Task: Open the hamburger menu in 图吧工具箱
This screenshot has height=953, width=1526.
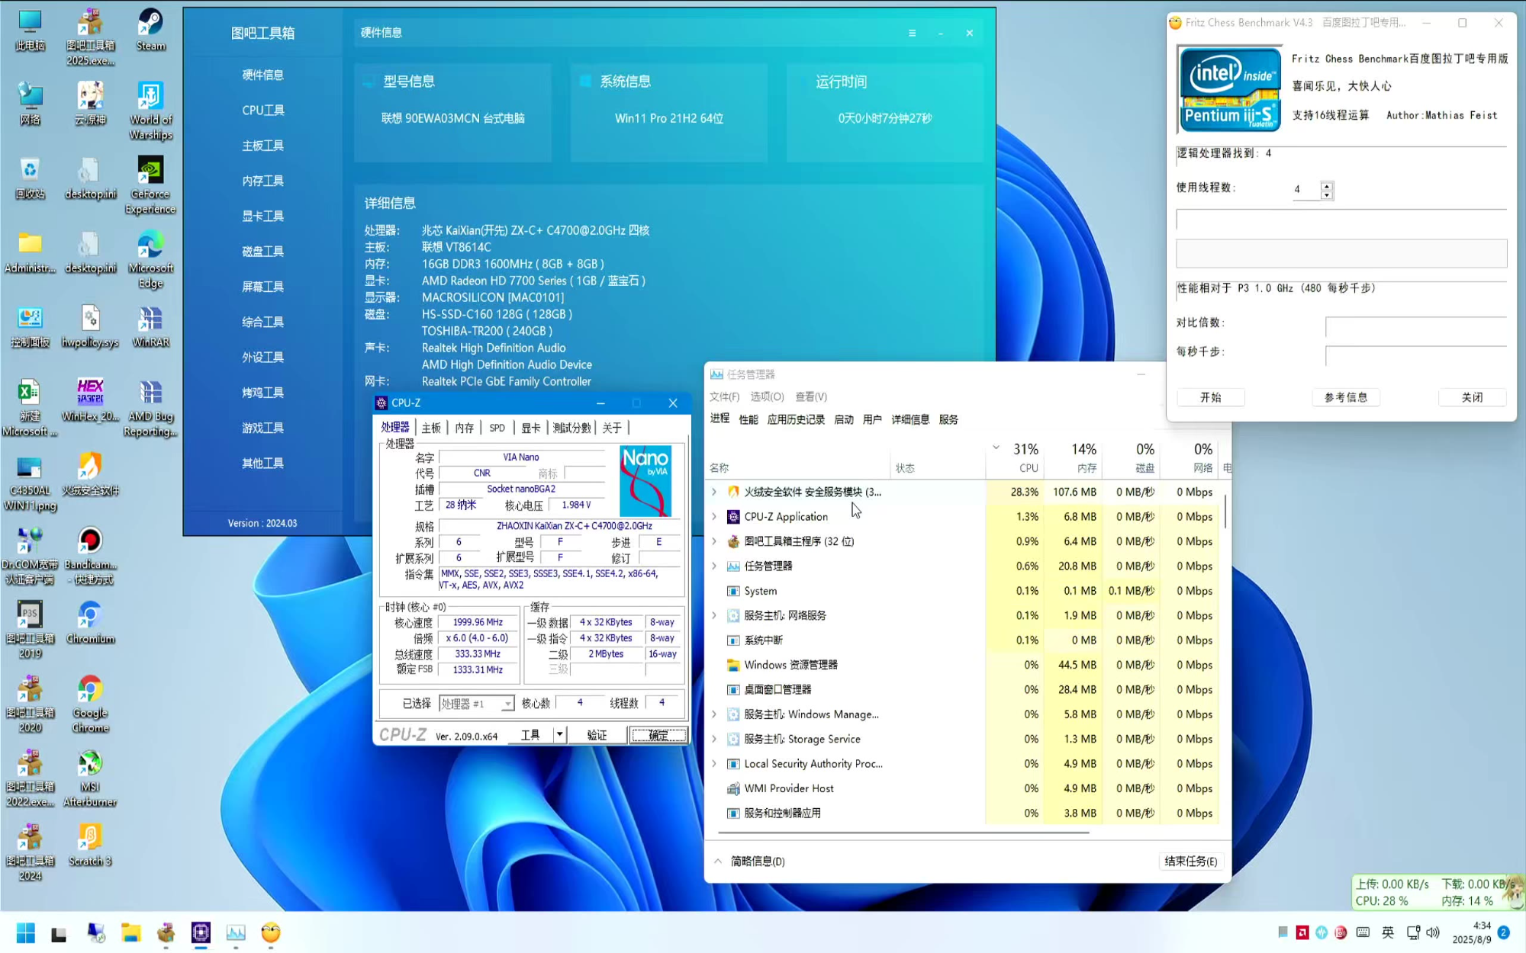Action: (x=912, y=33)
